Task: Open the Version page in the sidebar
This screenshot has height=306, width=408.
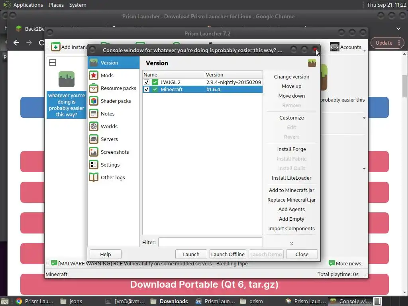Action: pos(114,63)
